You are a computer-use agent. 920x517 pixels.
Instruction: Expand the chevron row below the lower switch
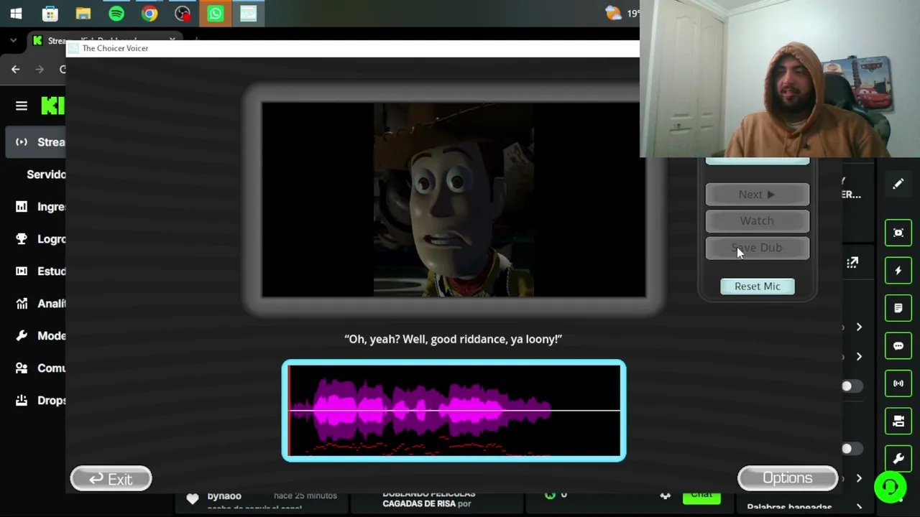859,478
